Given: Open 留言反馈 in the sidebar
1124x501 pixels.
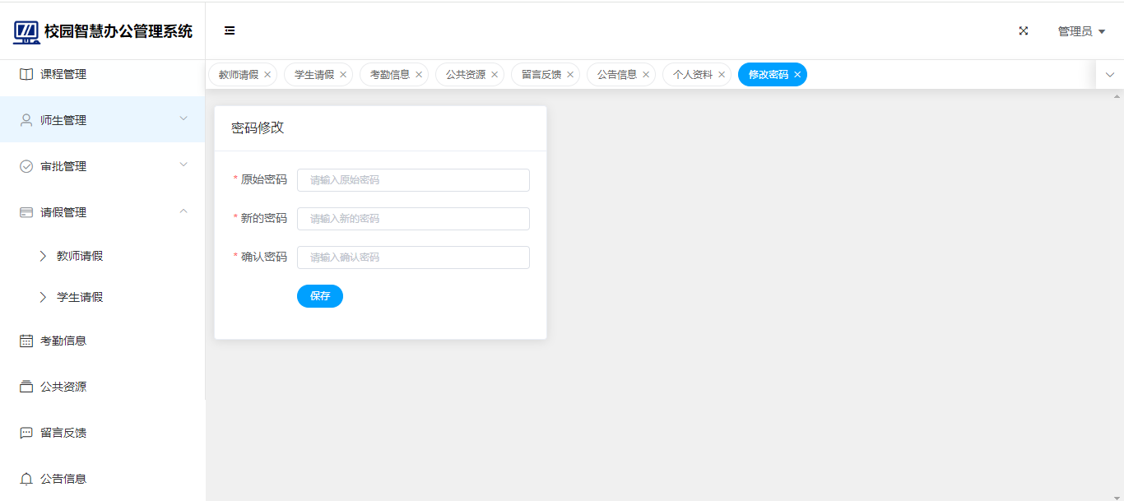Looking at the screenshot, I should (63, 433).
